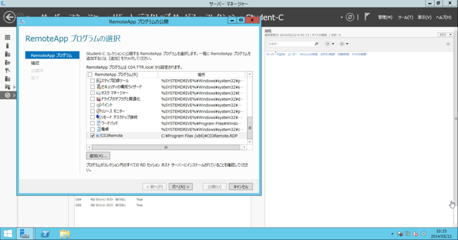The image size is (458, 240).
Task: Click the vertical scrollbar thumb in the program list
Action: [250, 128]
